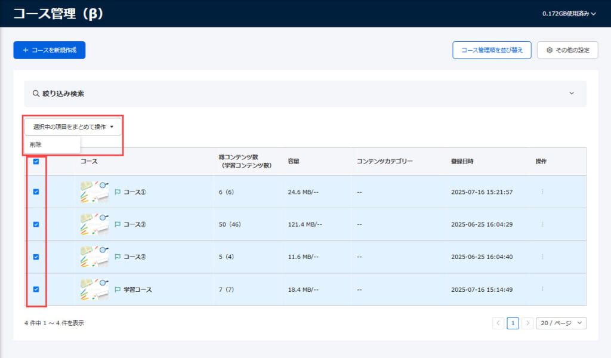Open the 20 / ページ page size dropdown
This screenshot has height=358, width=611.
tap(561, 323)
